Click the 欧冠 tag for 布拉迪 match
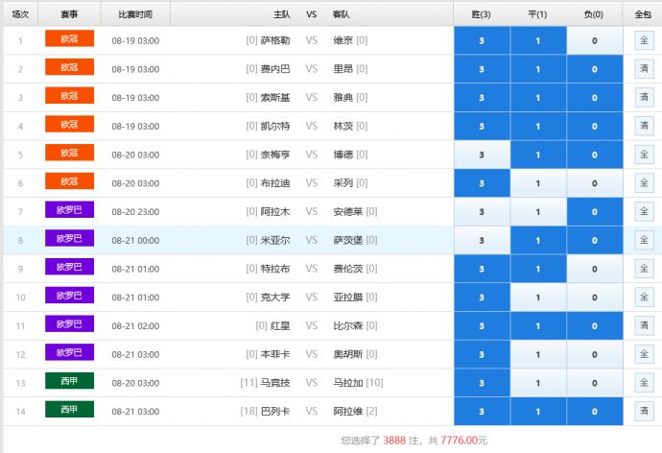662x453 pixels. [x=69, y=181]
